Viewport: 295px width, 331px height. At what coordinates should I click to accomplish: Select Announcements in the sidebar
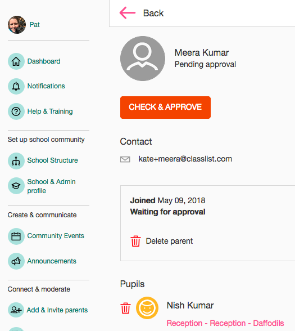(x=52, y=261)
